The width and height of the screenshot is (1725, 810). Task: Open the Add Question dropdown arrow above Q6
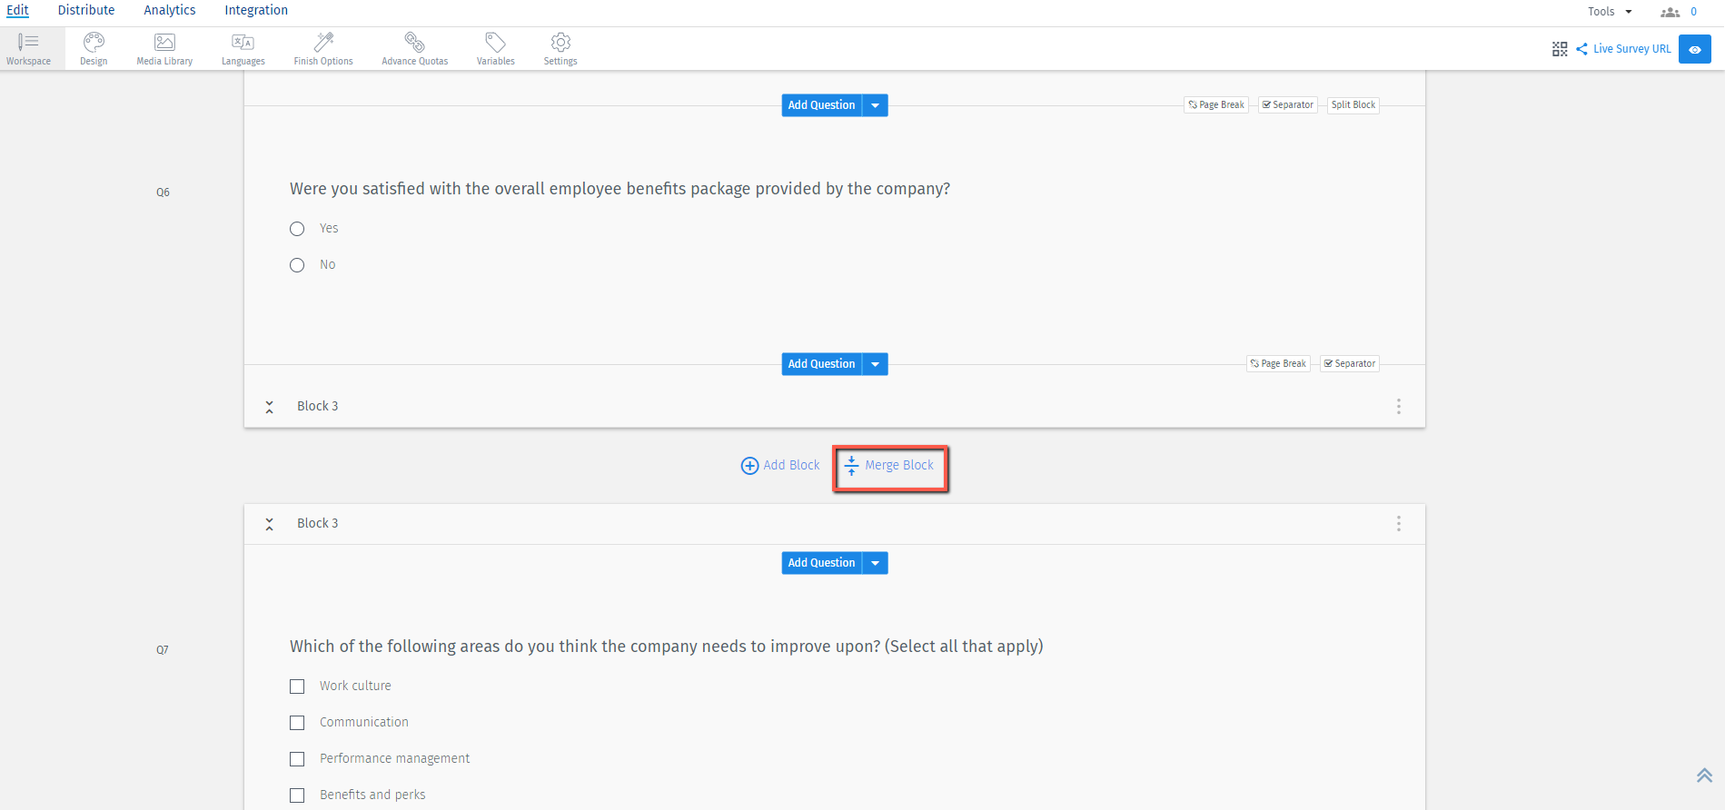(x=875, y=105)
